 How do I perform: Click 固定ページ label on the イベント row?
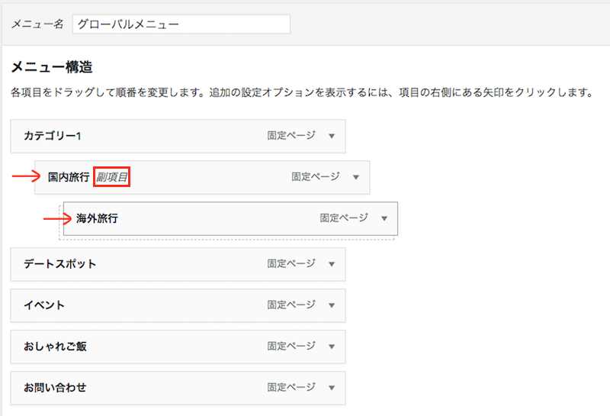coord(291,305)
